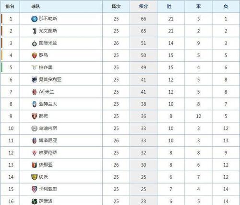
Task: Open the 博洛尼亚 team link
Action: (x=48, y=140)
